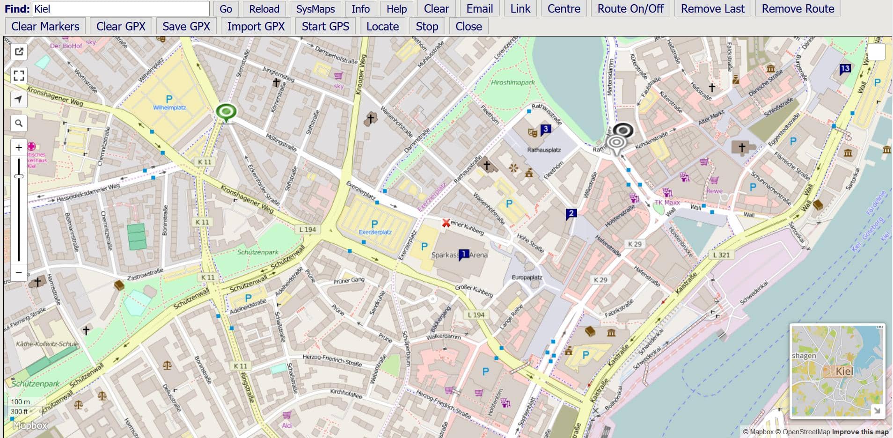The width and height of the screenshot is (893, 438).
Task: Click the red X marker on Kleiner Kuhberg
Action: [x=446, y=223]
